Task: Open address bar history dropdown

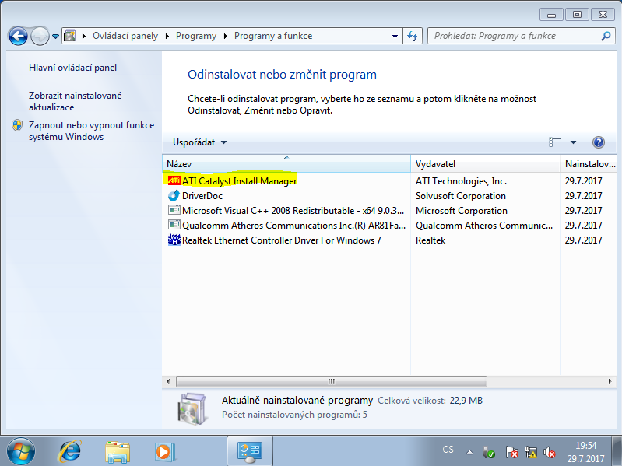Action: 395,37
